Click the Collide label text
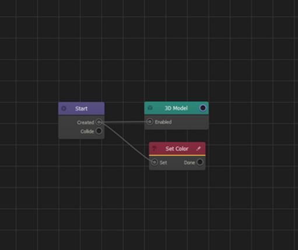 pos(87,131)
